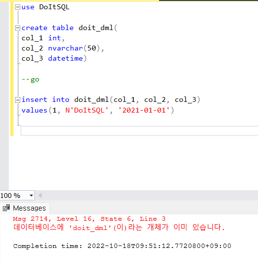Click the Messages tab icon

pos(6,208)
